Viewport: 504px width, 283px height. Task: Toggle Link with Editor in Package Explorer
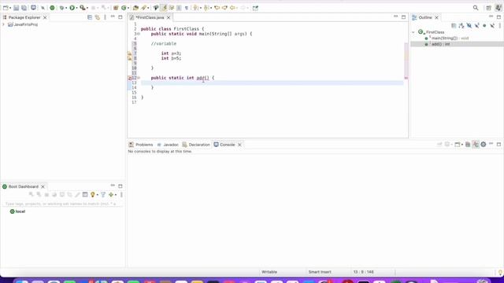[x=98, y=17]
